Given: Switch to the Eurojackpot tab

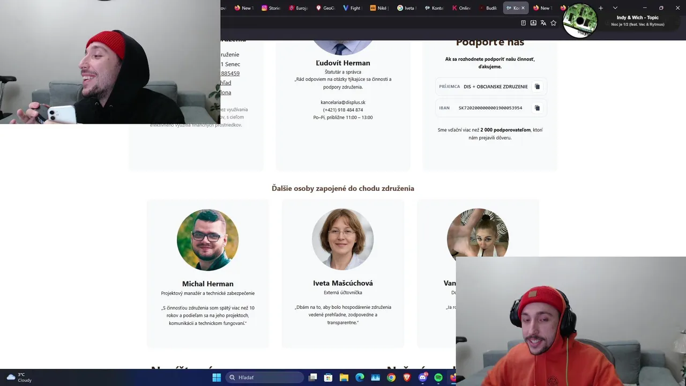Looking at the screenshot, I should (x=299, y=8).
